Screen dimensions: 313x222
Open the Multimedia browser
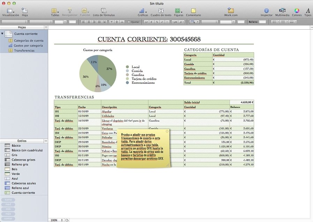tap(282, 12)
